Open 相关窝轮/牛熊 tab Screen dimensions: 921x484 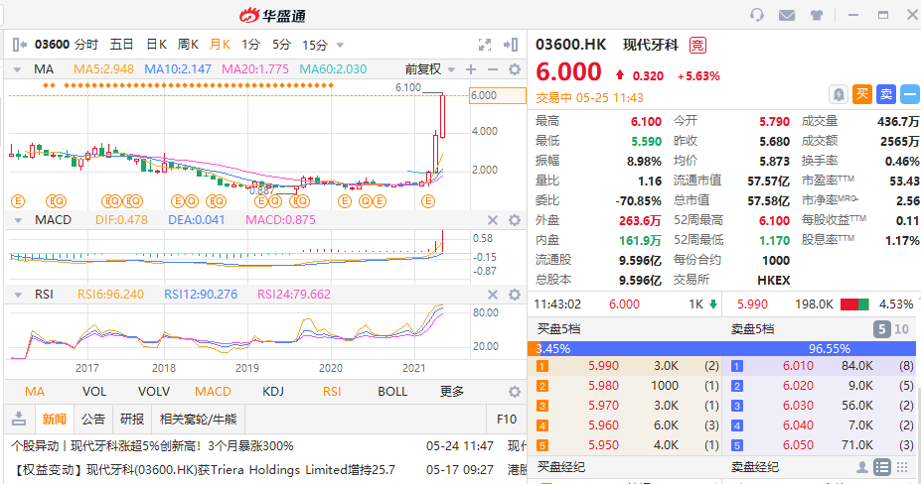[x=198, y=419]
